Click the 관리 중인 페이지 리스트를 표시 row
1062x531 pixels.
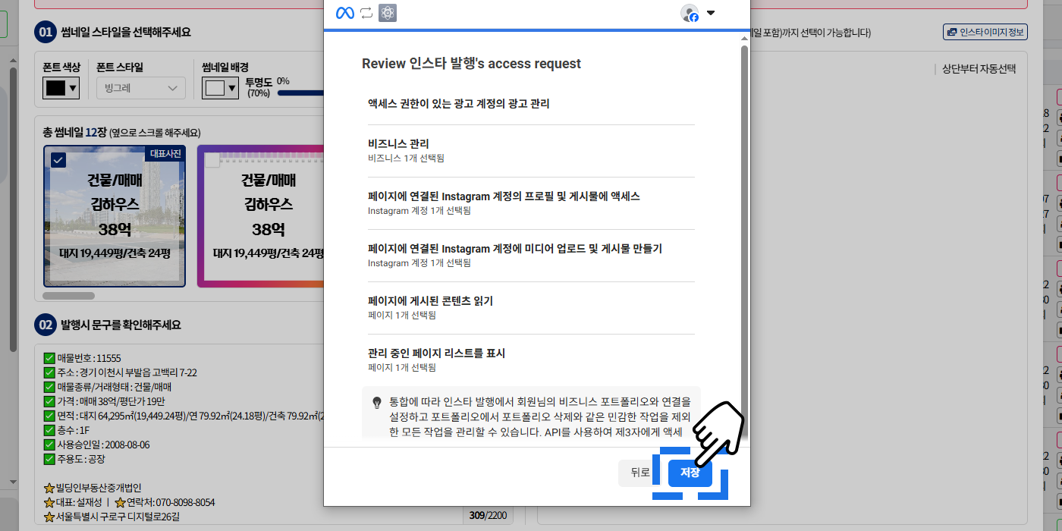(531, 360)
